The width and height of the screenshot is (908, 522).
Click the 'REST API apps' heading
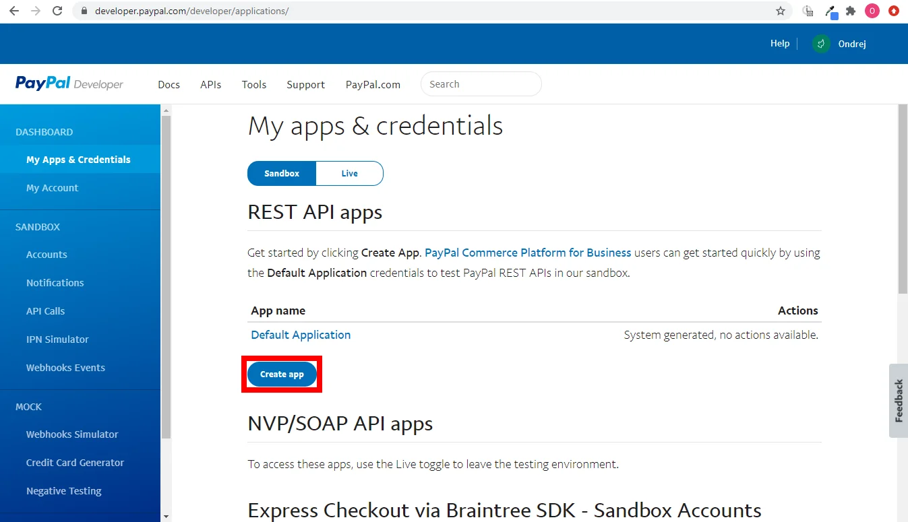coord(315,212)
